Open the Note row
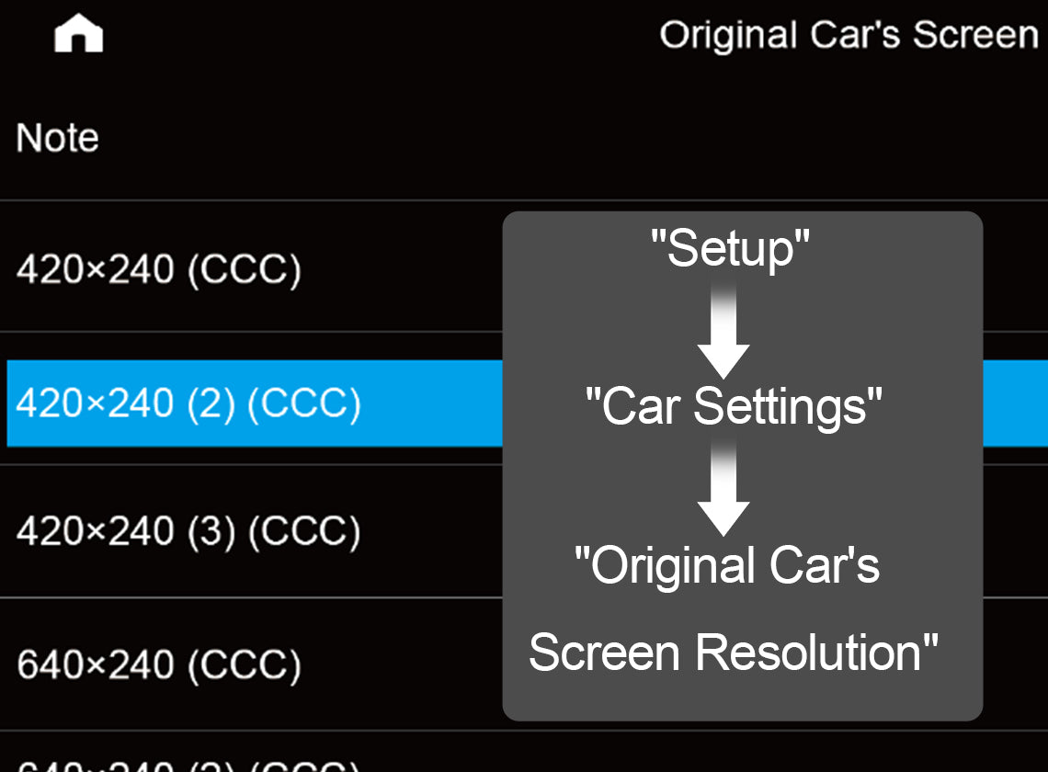 [57, 138]
